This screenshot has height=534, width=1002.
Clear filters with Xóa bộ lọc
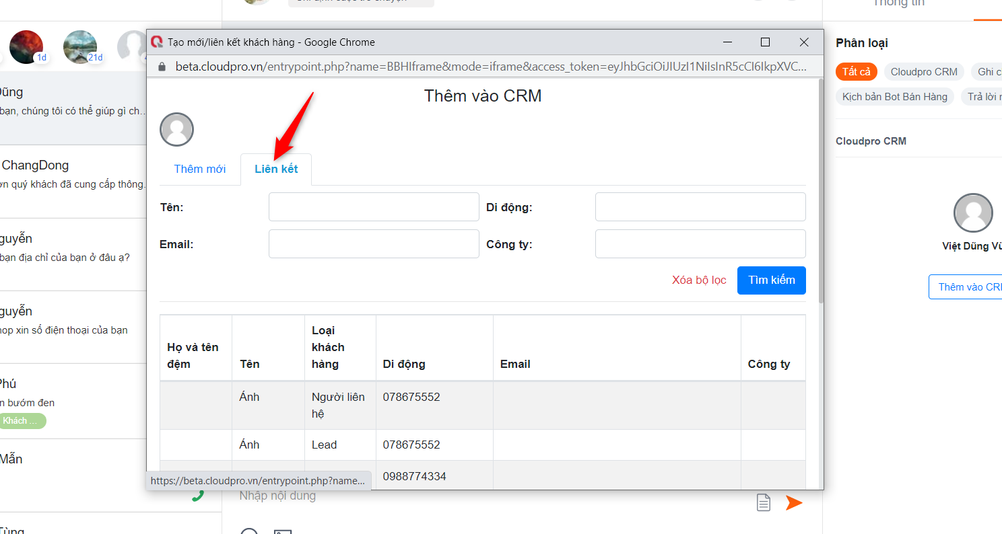click(699, 280)
